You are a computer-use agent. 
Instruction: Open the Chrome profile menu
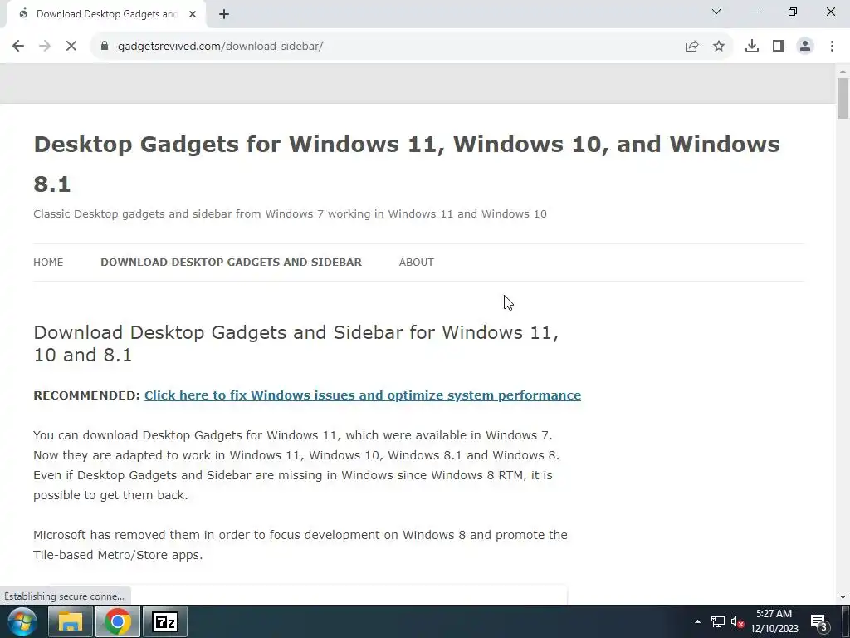pos(805,47)
